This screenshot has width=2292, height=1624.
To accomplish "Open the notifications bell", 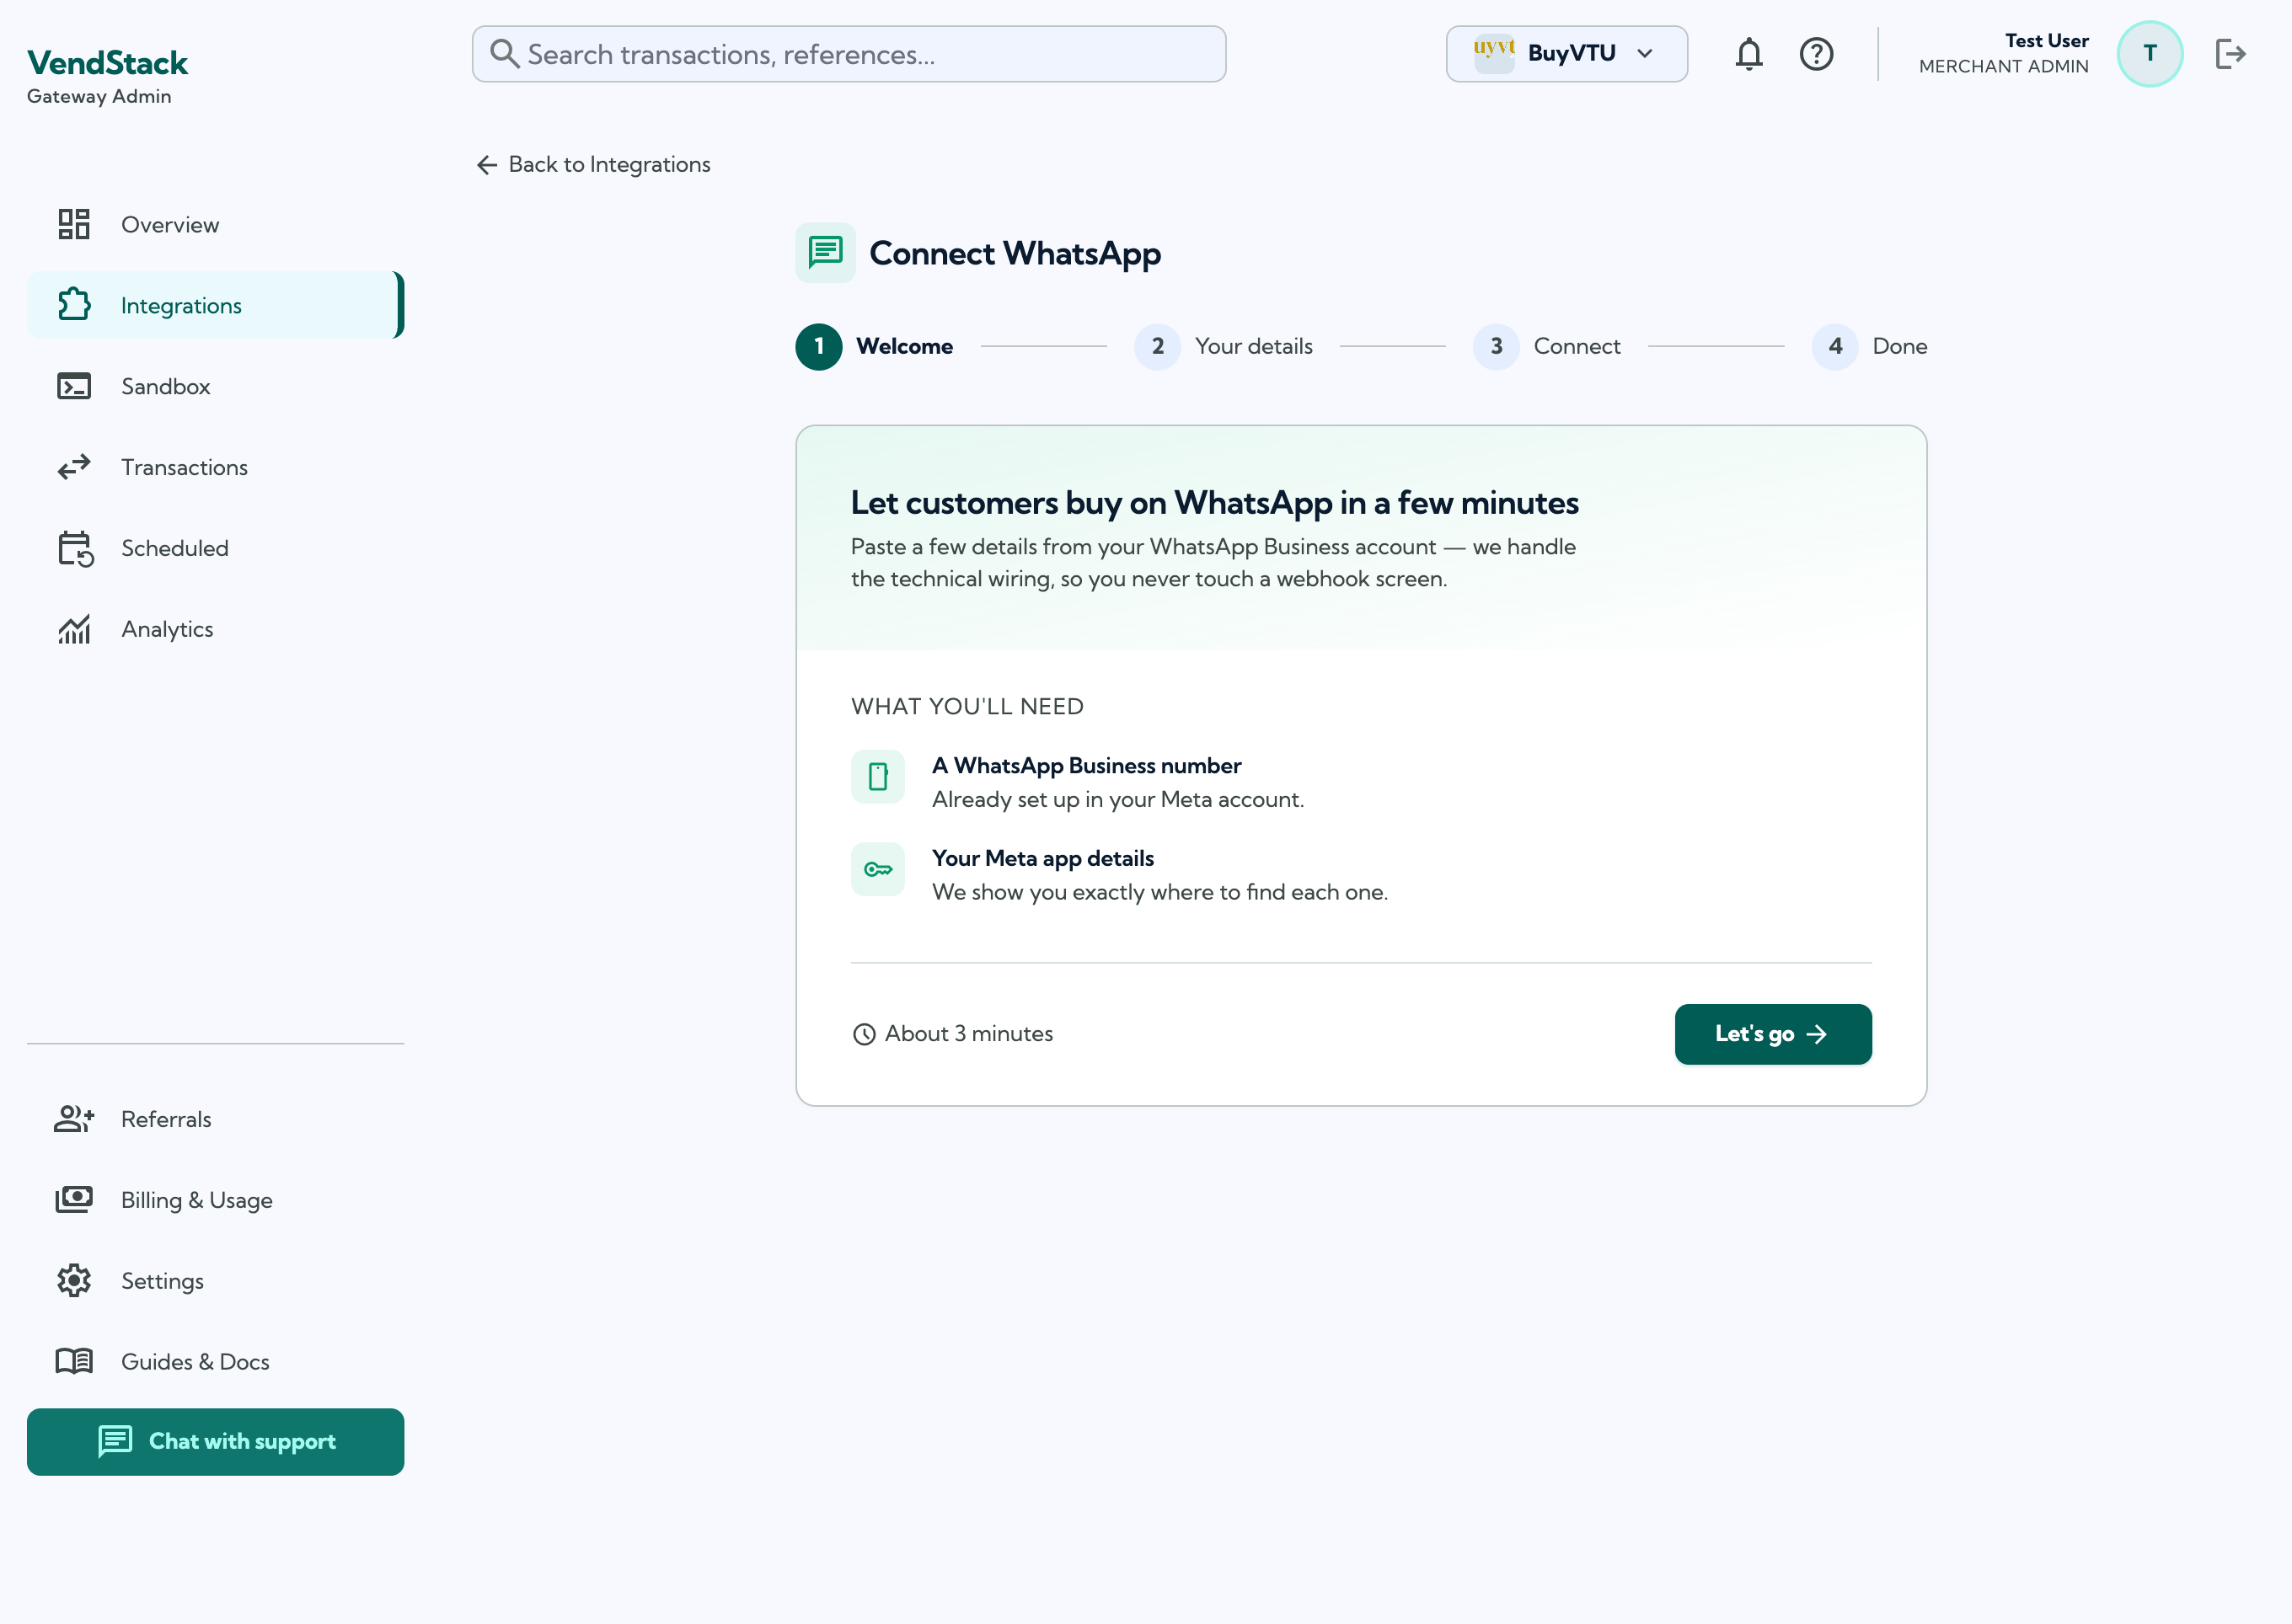I will pos(1748,54).
